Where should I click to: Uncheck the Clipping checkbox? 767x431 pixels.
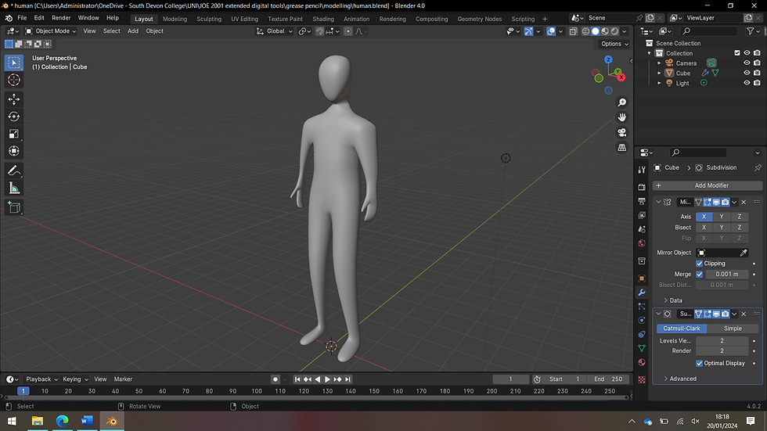click(700, 264)
